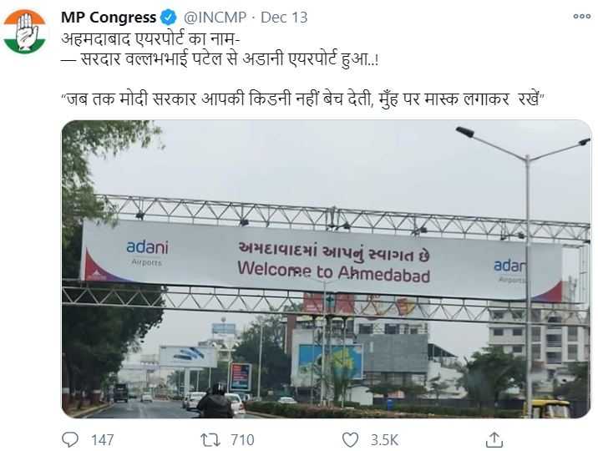The image size is (598, 451).
Task: Like the tweet with the heart icon
Action: coord(350,440)
